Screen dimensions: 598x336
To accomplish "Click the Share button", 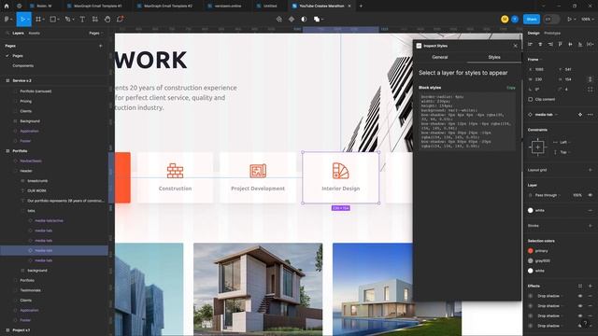I will 532,19.
